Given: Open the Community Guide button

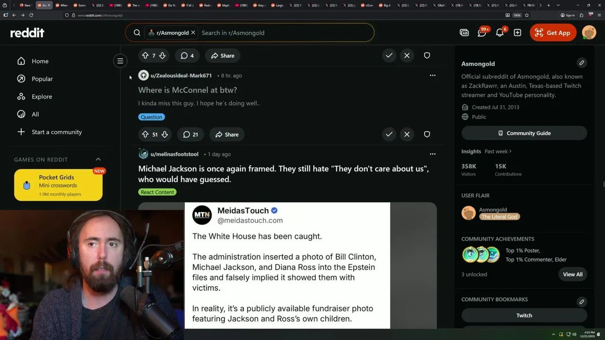Looking at the screenshot, I should coord(524,133).
